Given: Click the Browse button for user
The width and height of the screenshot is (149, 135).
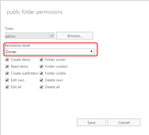Looking at the screenshot, I should pyautogui.click(x=74, y=36).
